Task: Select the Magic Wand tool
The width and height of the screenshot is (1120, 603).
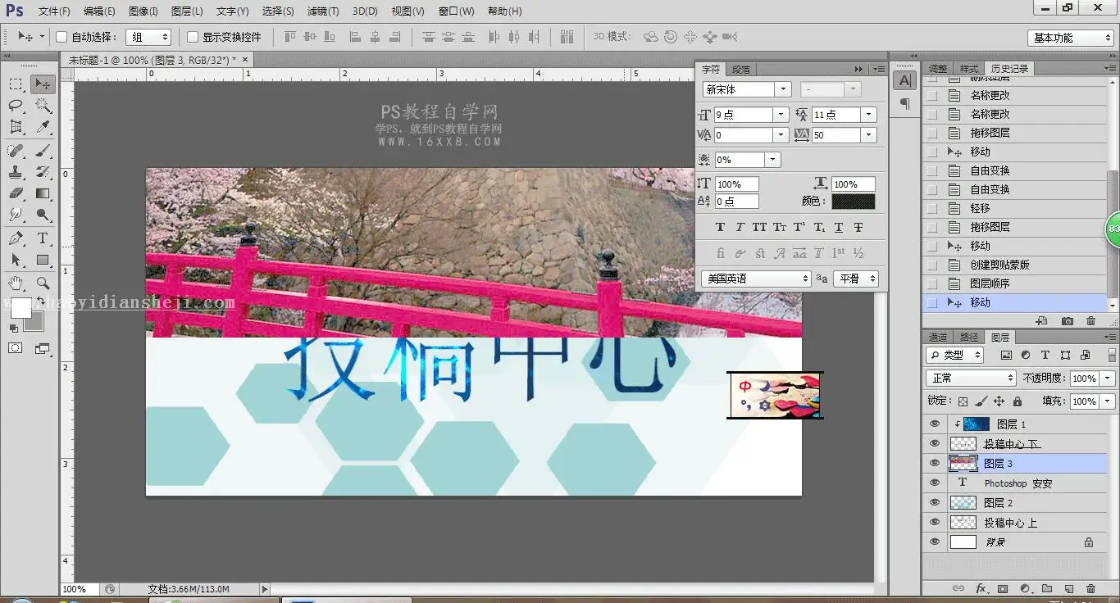Action: tap(43, 106)
